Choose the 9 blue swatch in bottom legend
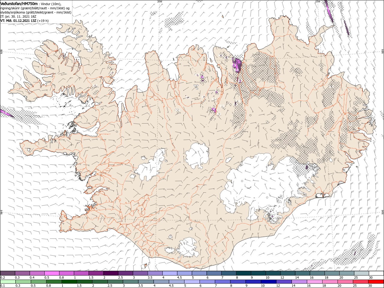This screenshot has height=288, width=384. point(253,282)
